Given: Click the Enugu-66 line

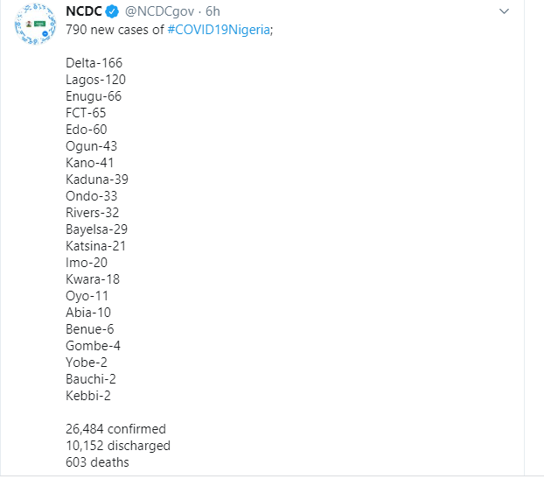Looking at the screenshot, I should [94, 96].
